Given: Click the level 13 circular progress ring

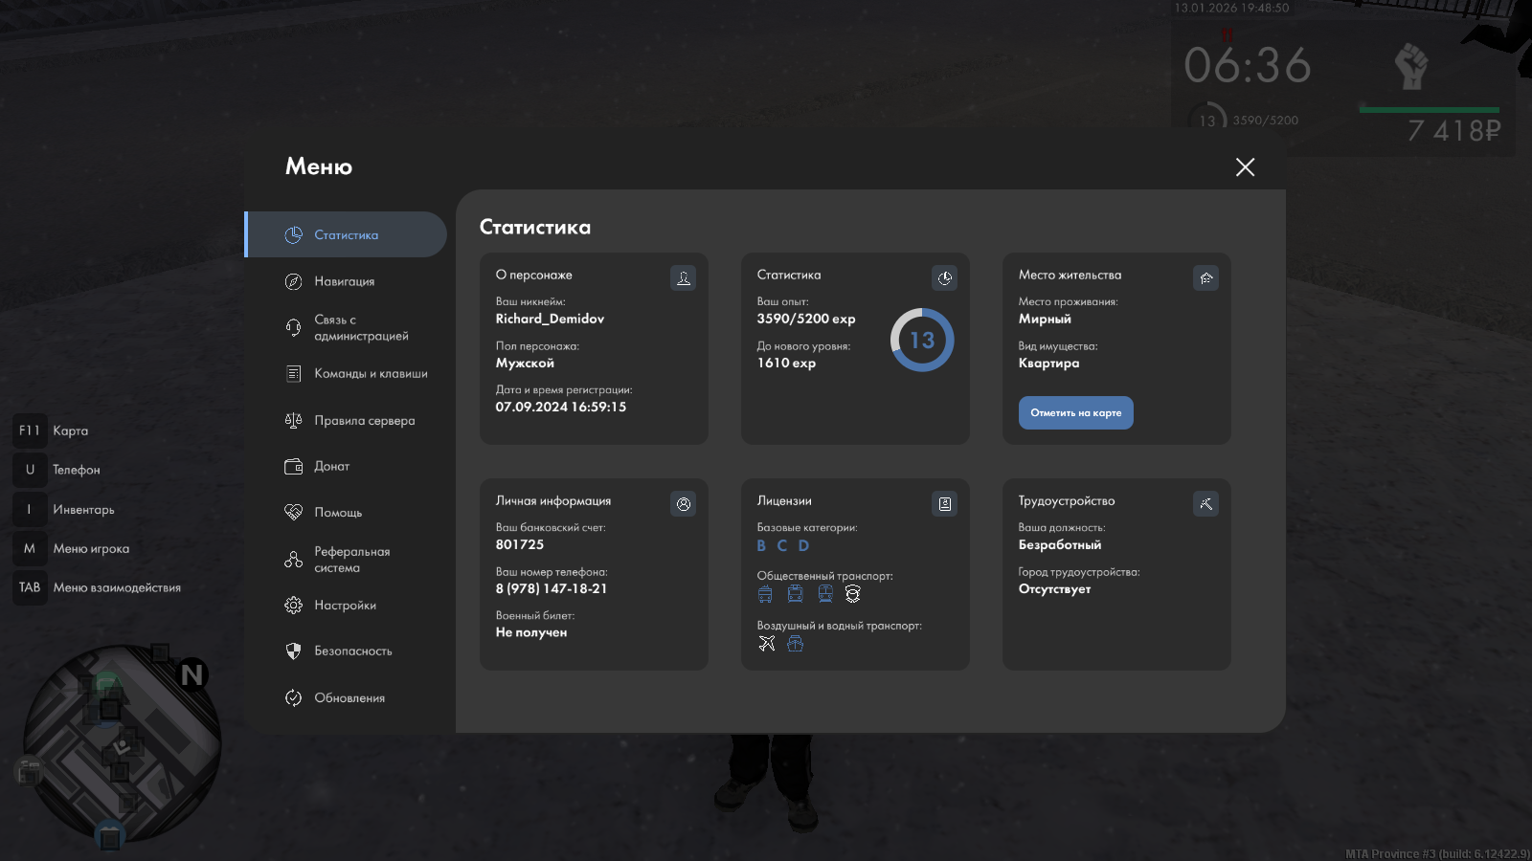Looking at the screenshot, I should point(921,341).
